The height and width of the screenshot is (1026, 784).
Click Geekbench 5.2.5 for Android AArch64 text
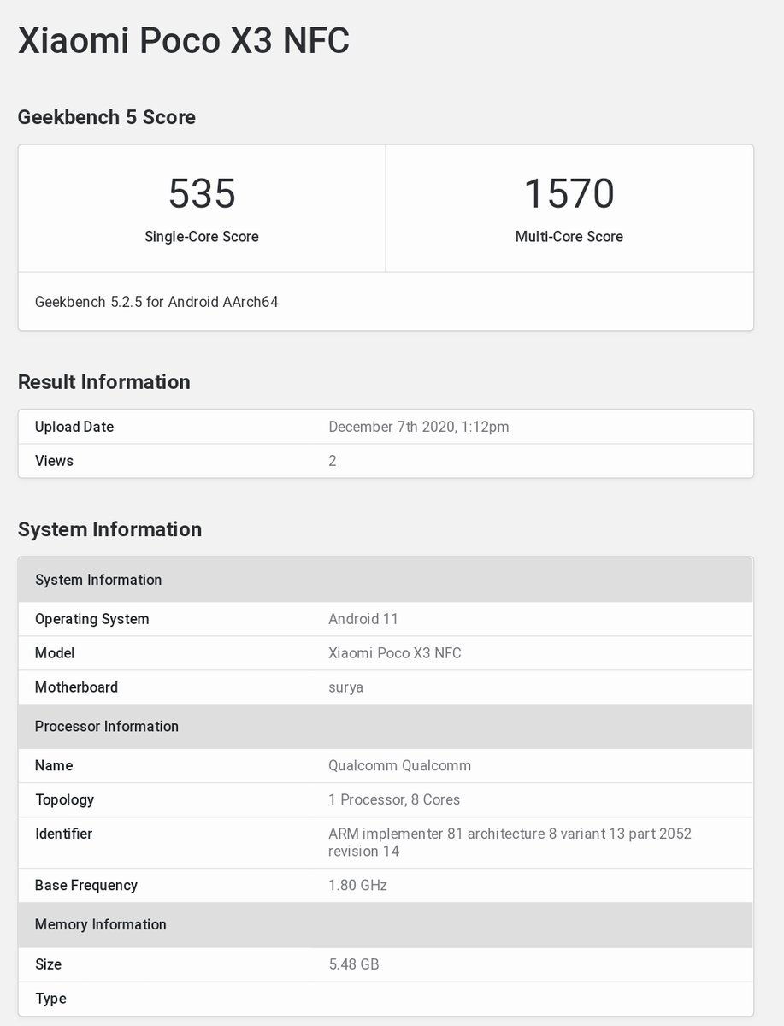pyautogui.click(x=156, y=302)
